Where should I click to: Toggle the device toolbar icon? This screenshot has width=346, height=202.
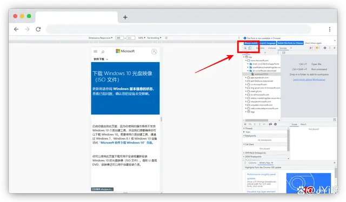250,48
